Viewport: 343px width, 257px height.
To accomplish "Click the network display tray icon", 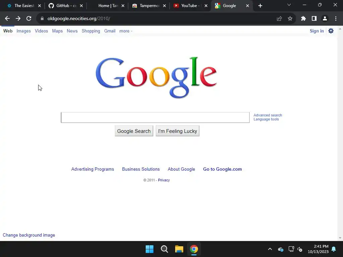I will click(x=291, y=249).
